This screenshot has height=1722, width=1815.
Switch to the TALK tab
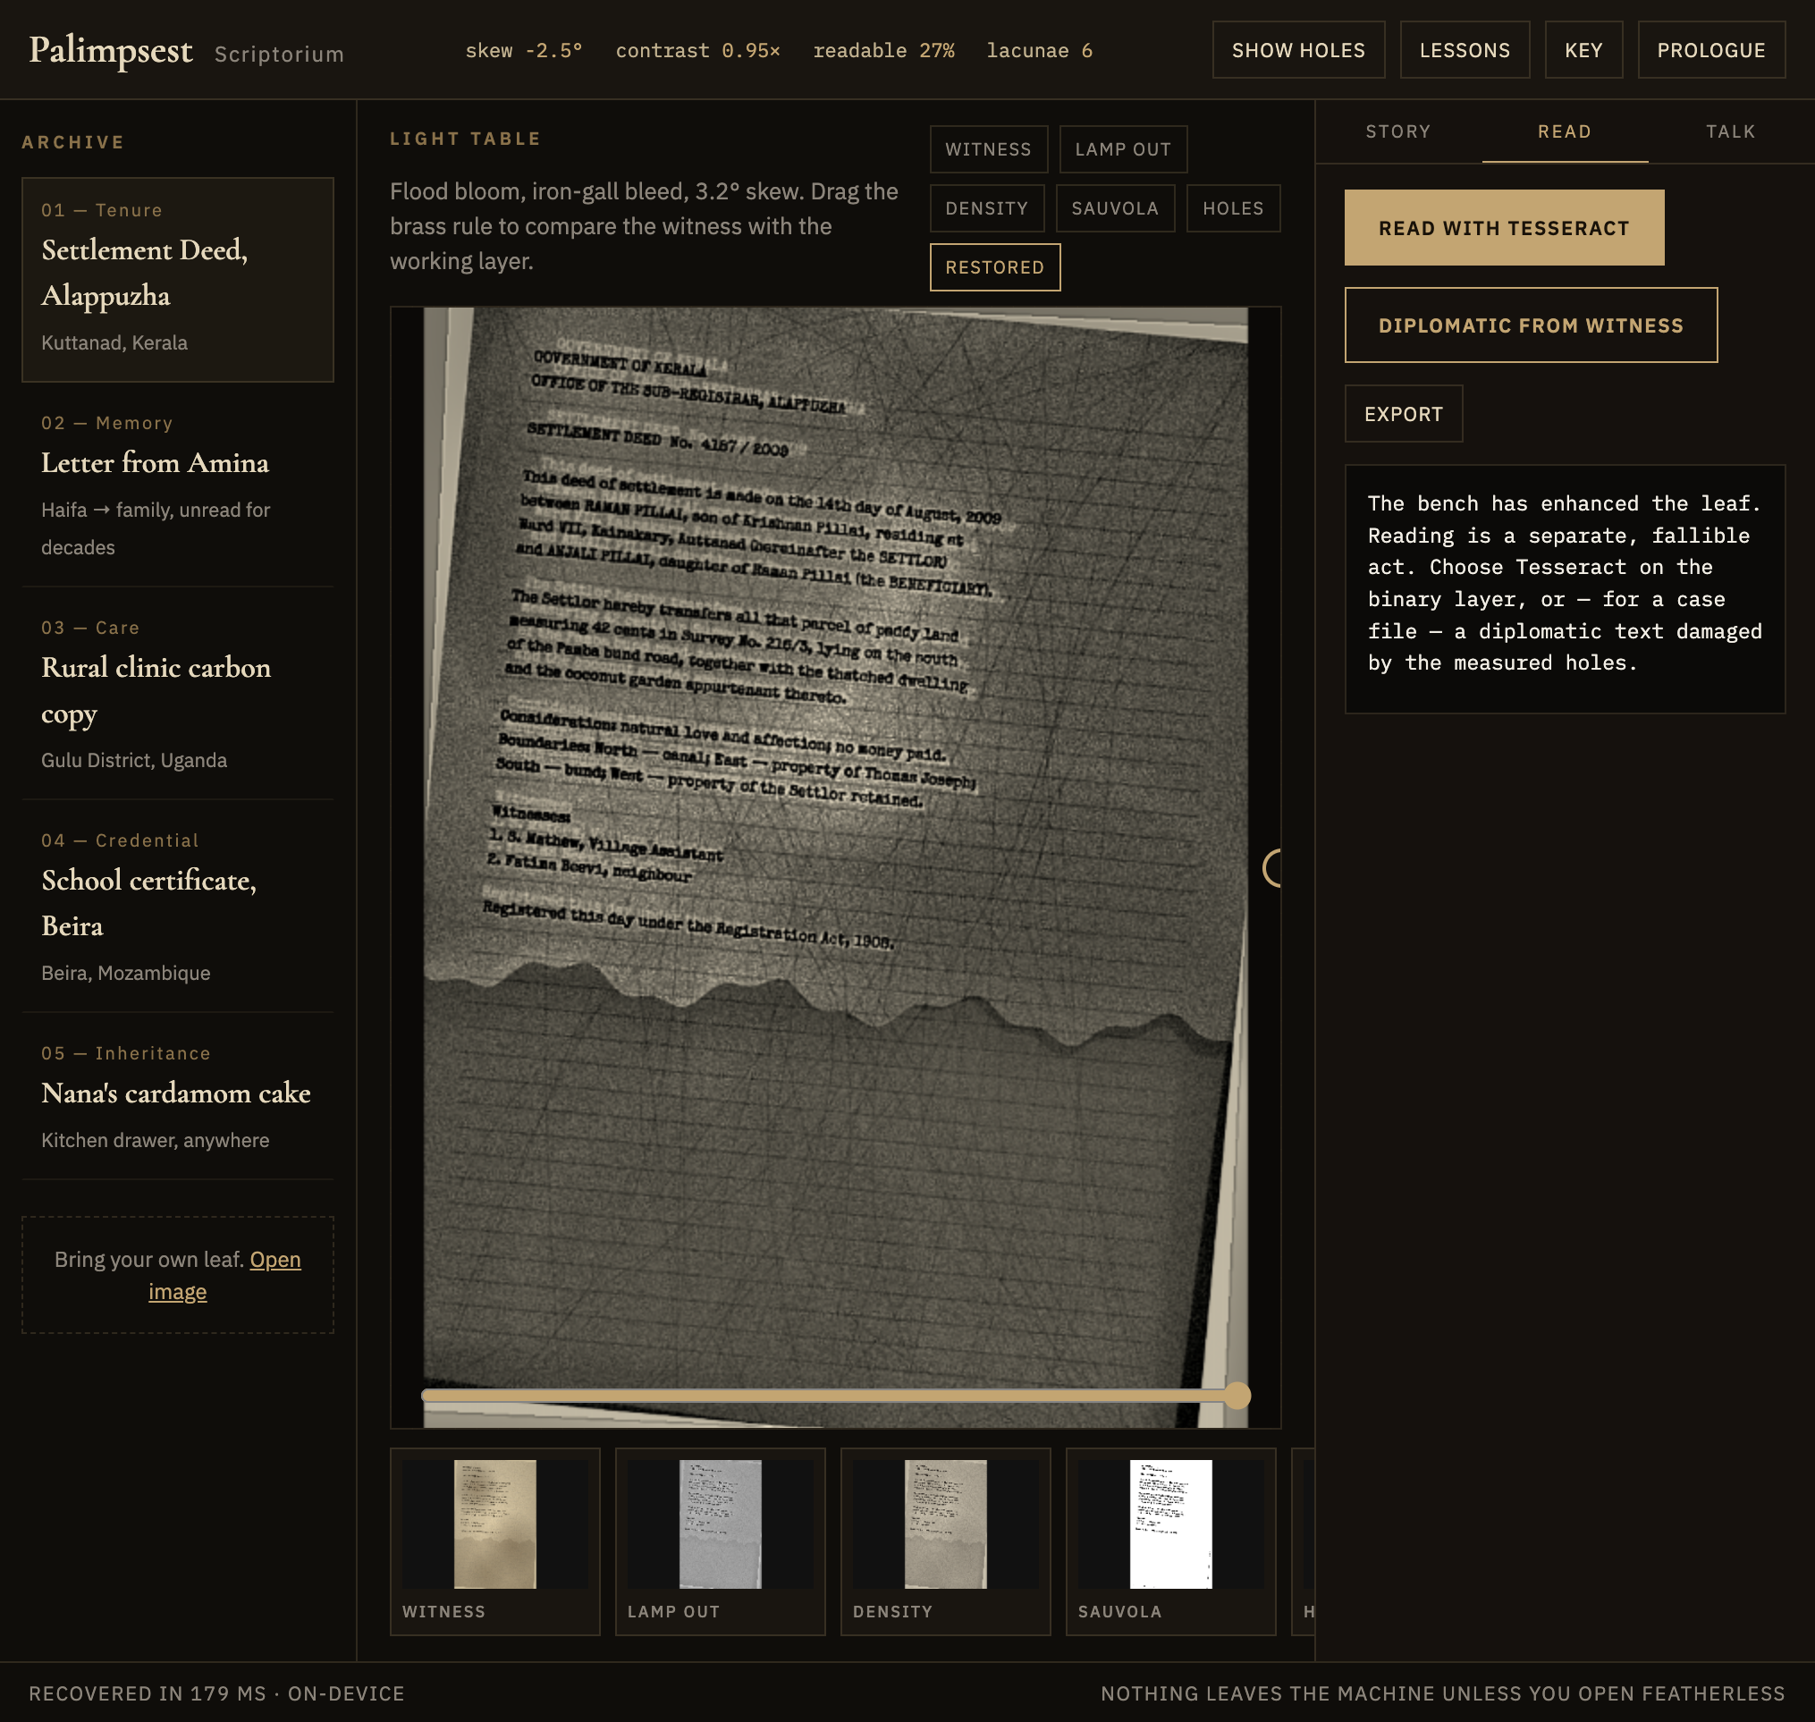pyautogui.click(x=1731, y=131)
